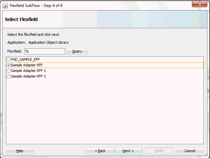Click the Select Flexfield heading
The width and height of the screenshot is (210, 158).
point(21,19)
